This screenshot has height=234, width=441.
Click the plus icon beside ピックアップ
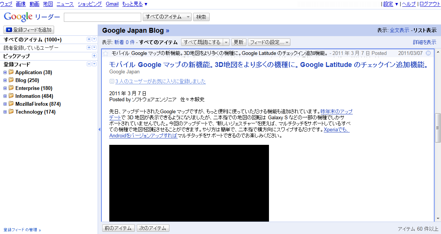[94, 56]
